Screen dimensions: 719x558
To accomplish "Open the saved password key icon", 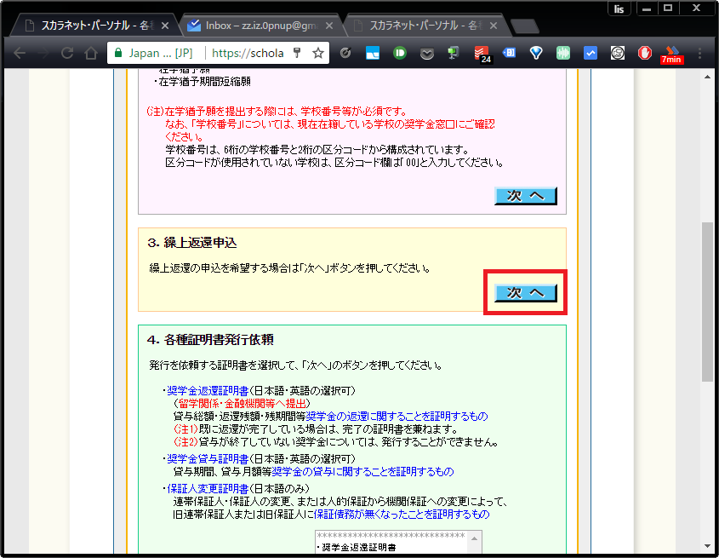I will pos(297,53).
